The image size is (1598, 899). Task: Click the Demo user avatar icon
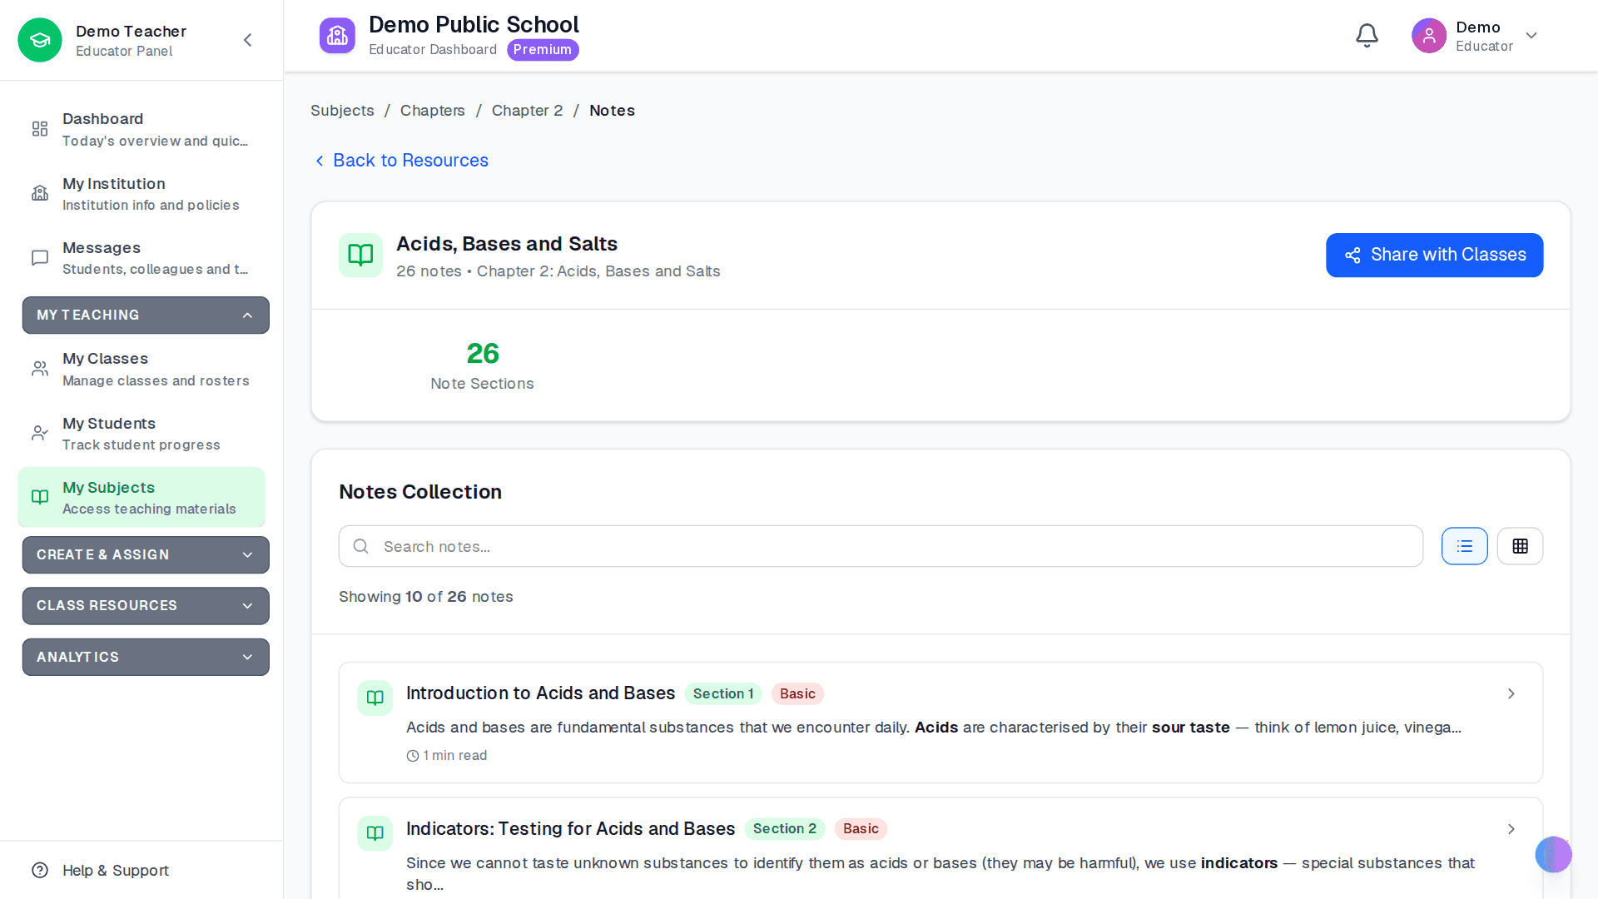click(1429, 36)
